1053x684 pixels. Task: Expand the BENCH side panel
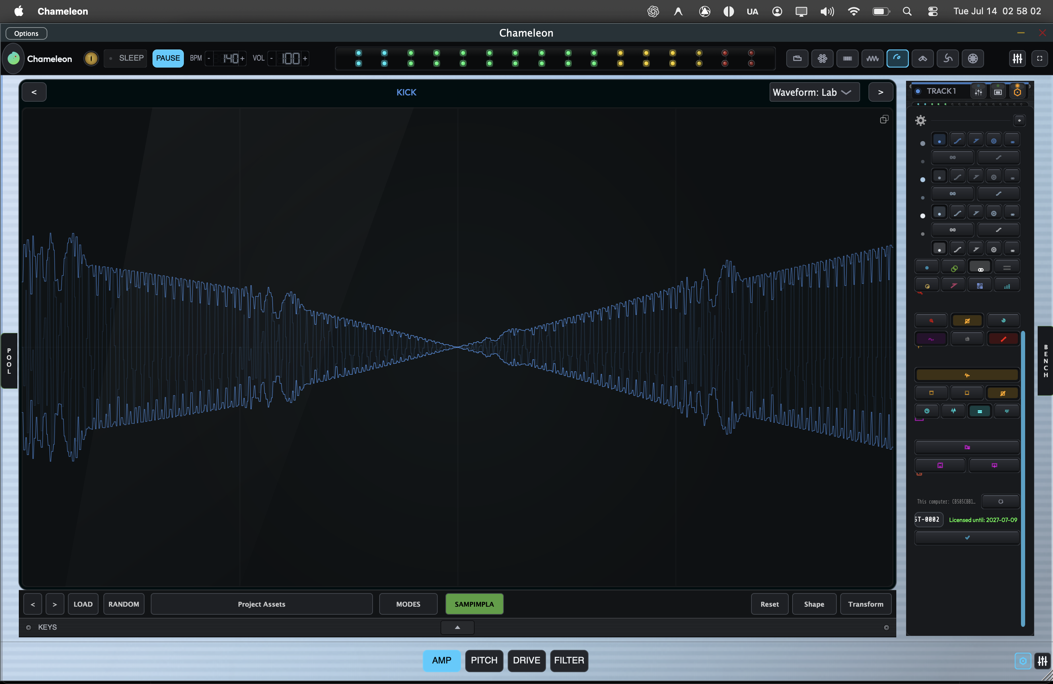tap(1045, 360)
